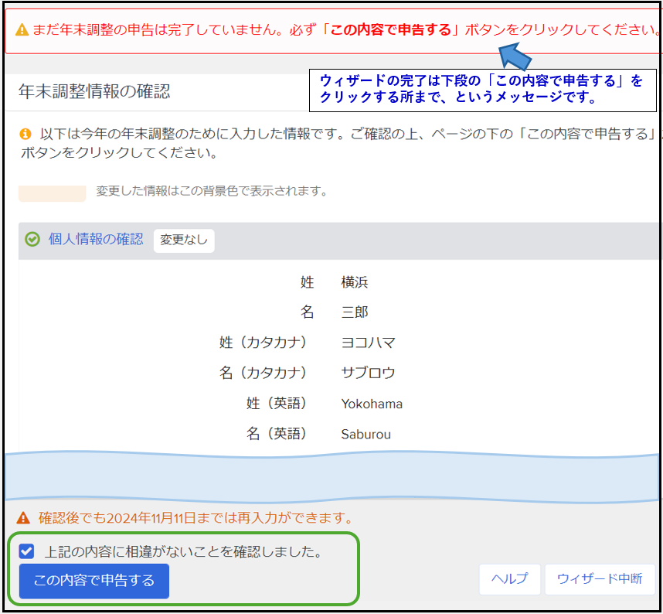Click the orange warning icon beside the 再入力 notice
Viewport: 663px width, 614px height.
[x=24, y=517]
